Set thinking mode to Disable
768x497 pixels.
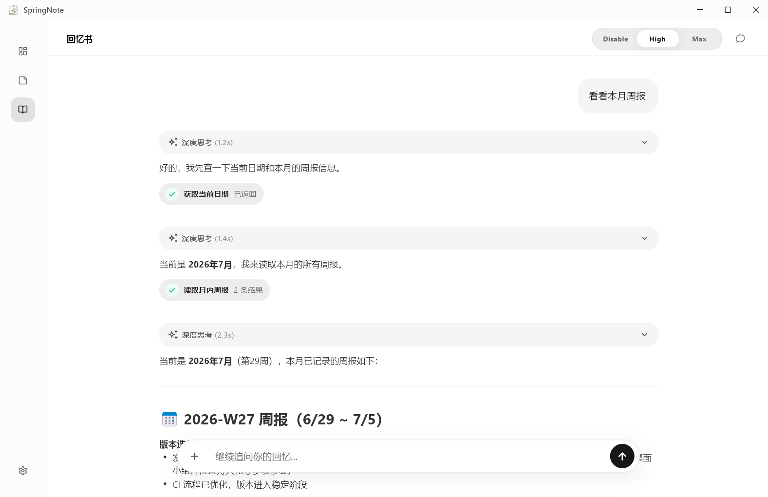click(616, 39)
